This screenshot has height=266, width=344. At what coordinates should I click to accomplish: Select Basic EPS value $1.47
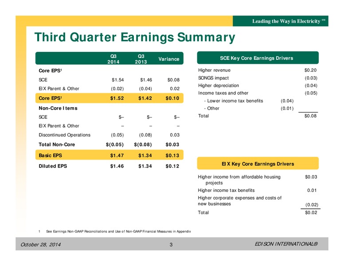tap(117, 155)
